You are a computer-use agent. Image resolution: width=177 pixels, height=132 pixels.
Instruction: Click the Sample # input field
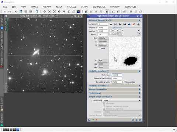(103, 24)
